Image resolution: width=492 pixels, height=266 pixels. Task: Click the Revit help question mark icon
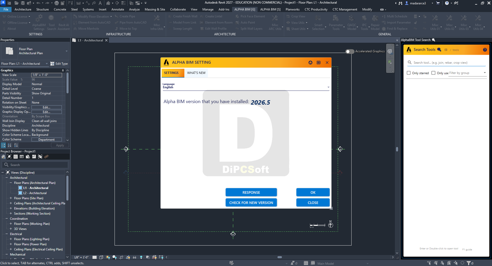(x=447, y=3)
